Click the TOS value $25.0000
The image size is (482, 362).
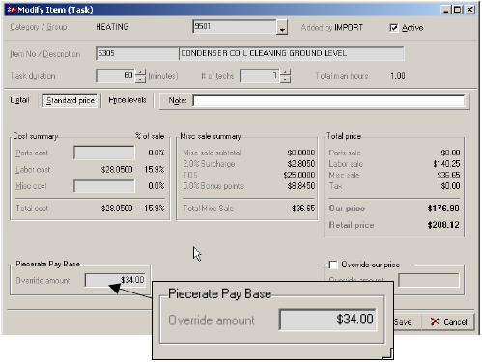[299, 175]
